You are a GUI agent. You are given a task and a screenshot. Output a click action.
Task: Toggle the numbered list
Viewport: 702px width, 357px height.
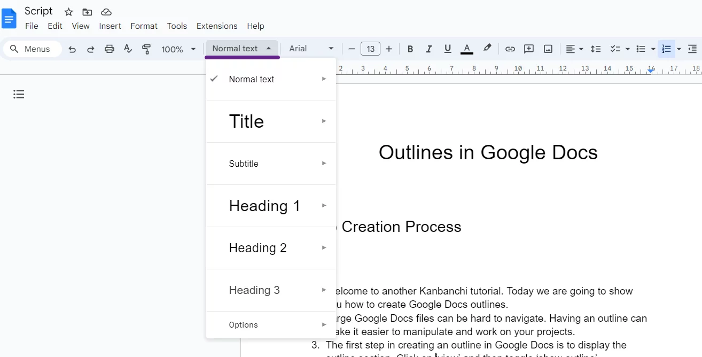pyautogui.click(x=666, y=49)
